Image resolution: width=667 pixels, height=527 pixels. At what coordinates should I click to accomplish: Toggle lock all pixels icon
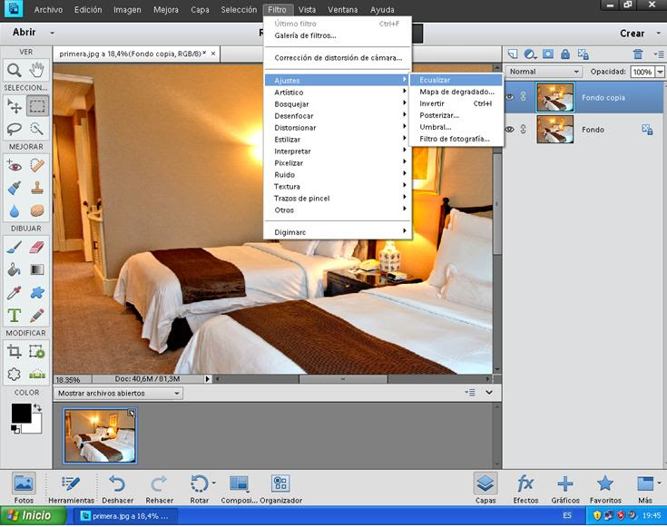(x=564, y=54)
